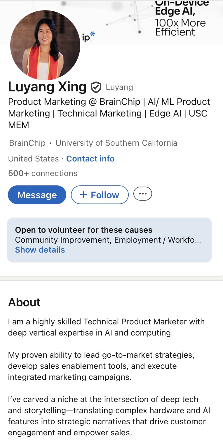The image size is (223, 445).
Task: Open Luyang Xing's profile photo
Action: coord(45,45)
